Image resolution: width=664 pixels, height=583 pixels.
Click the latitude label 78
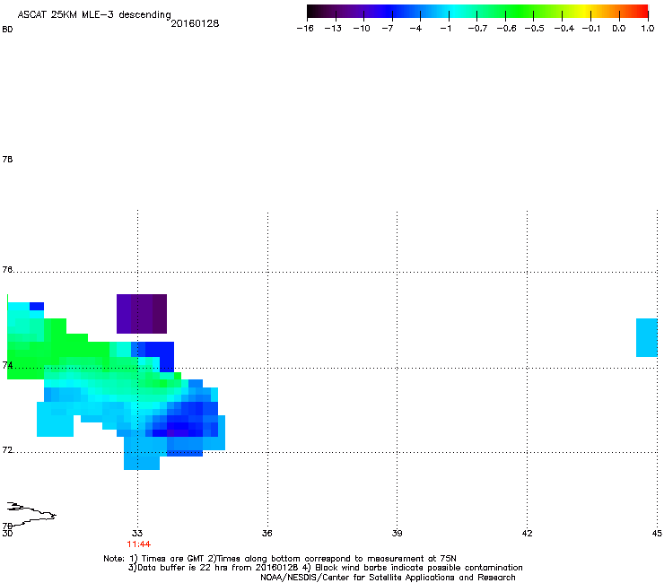click(7, 159)
